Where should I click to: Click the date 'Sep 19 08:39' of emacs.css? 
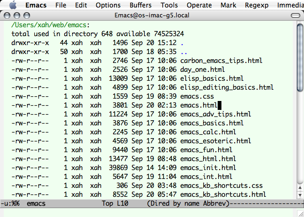154,96
